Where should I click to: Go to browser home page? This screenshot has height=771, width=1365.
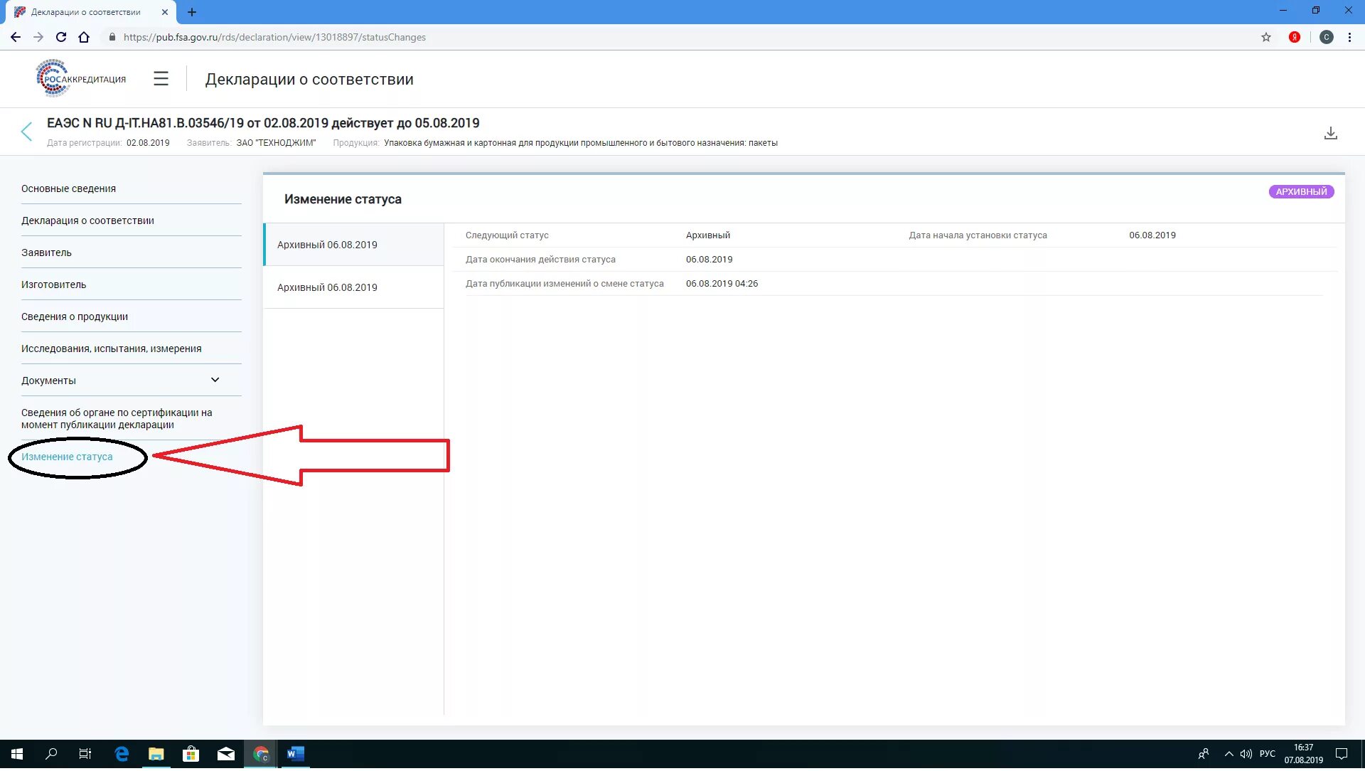84,37
